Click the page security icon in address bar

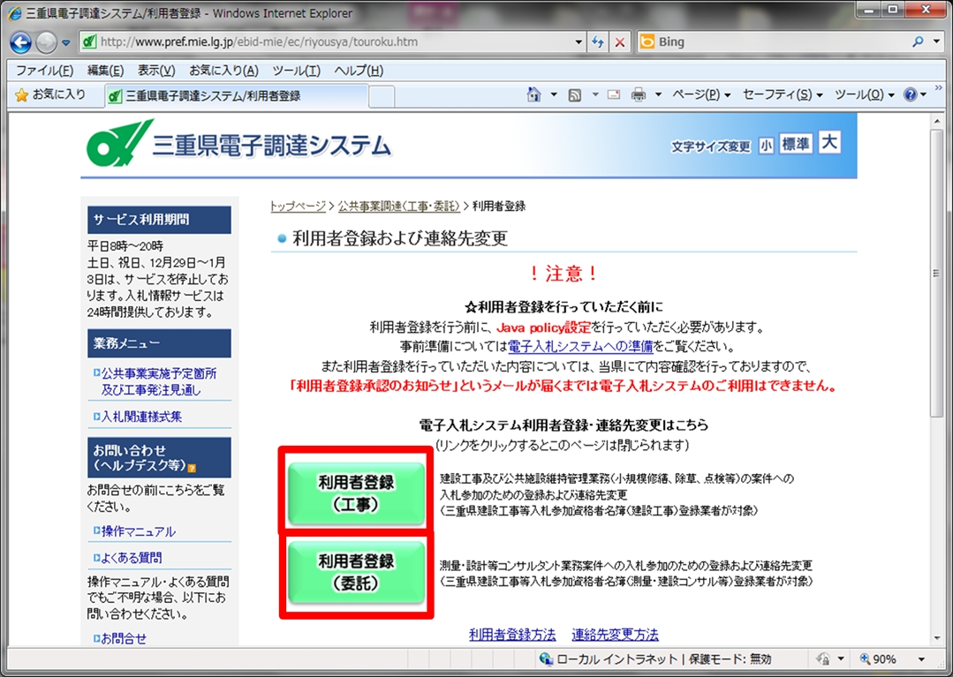[89, 41]
